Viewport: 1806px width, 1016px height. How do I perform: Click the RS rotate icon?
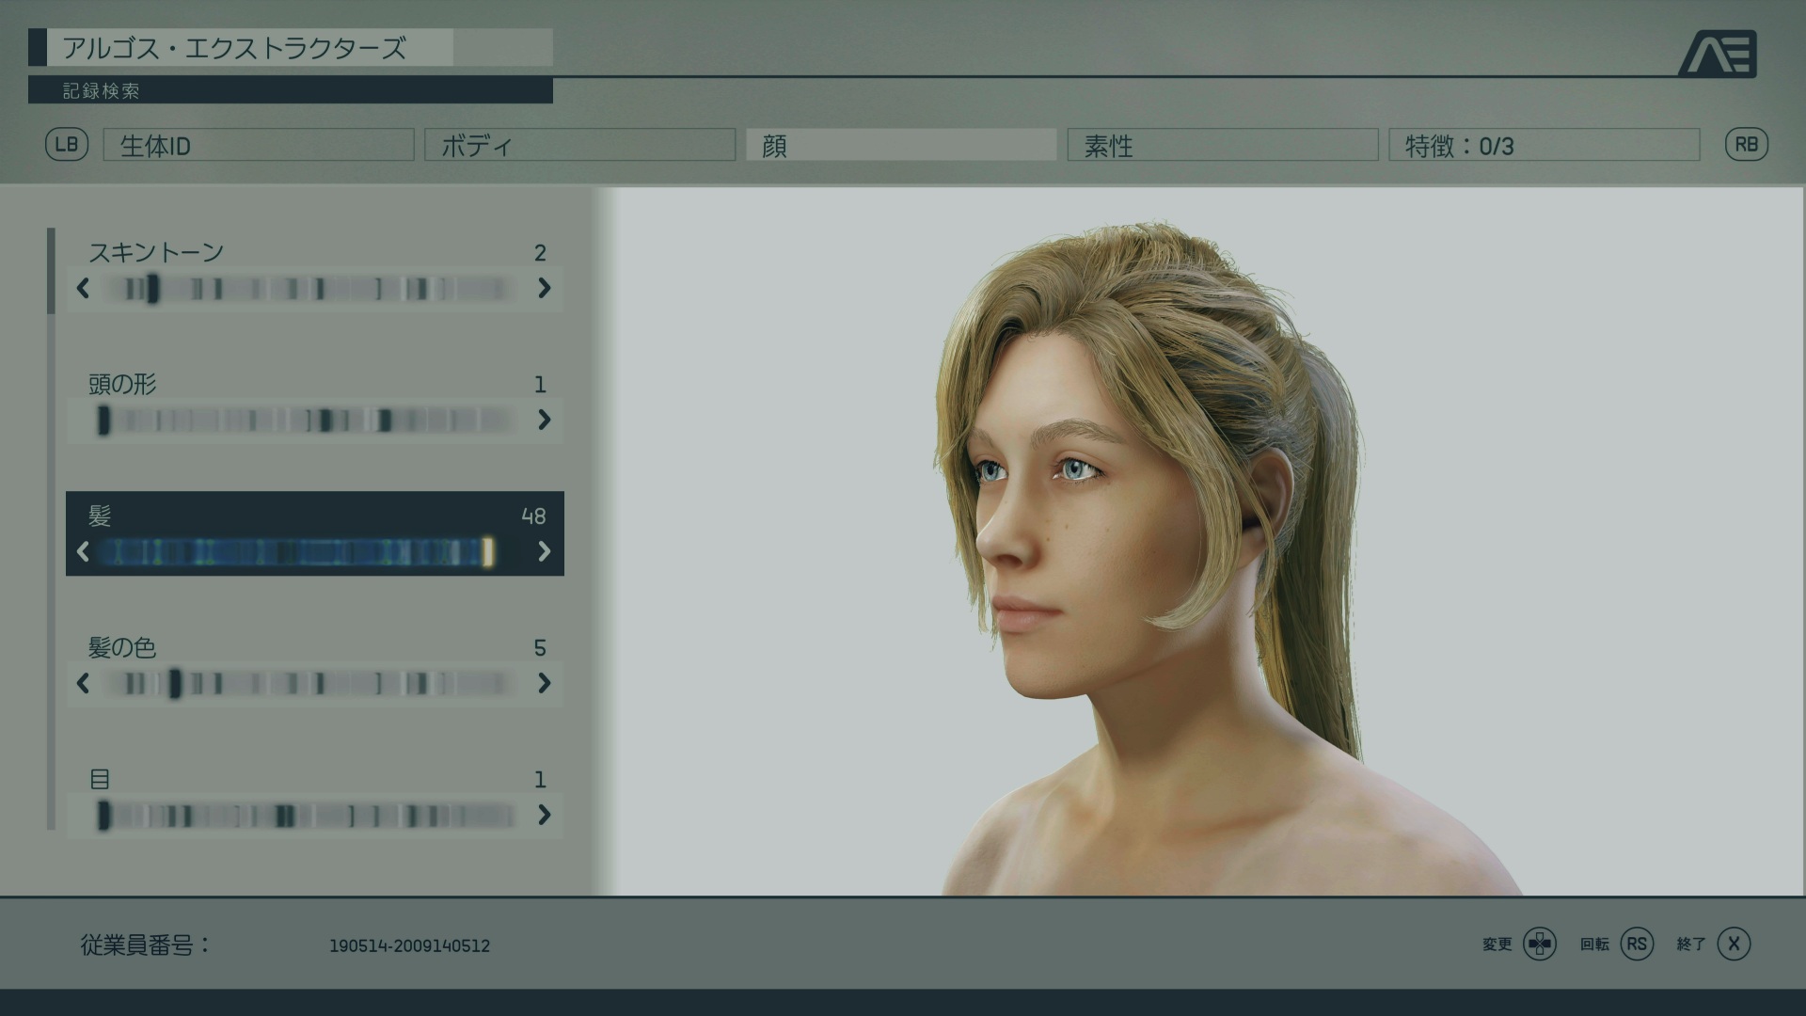(1637, 944)
